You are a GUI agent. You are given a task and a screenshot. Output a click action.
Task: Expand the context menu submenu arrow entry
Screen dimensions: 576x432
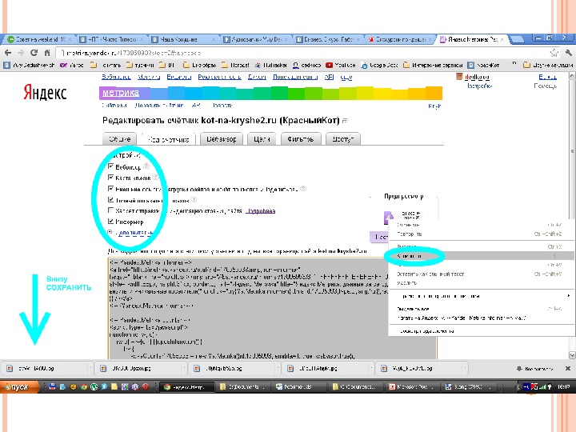[482, 296]
